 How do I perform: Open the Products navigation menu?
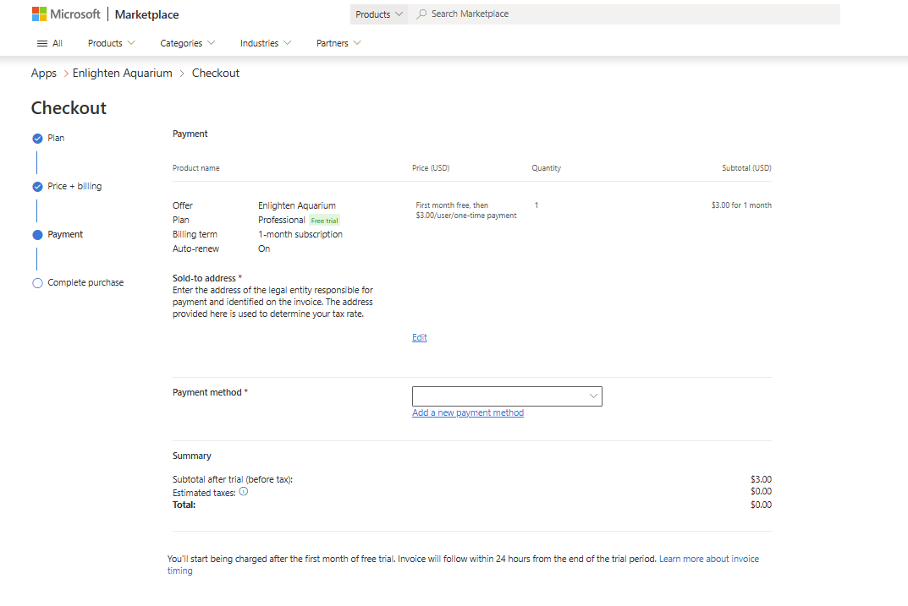[111, 43]
